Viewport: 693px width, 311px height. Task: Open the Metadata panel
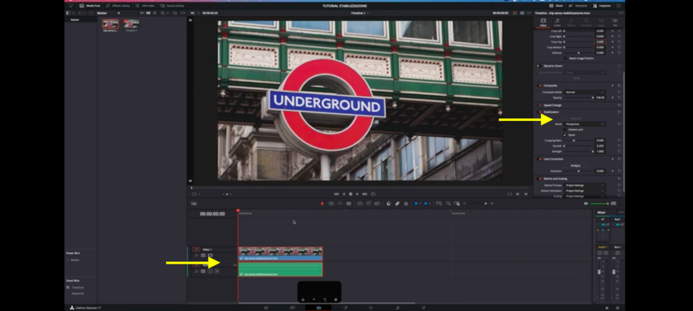pyautogui.click(x=579, y=5)
